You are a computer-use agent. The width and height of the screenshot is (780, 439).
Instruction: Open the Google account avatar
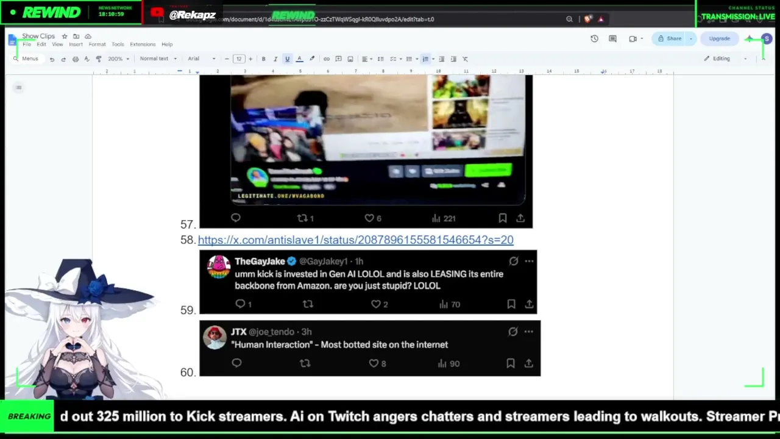point(767,38)
